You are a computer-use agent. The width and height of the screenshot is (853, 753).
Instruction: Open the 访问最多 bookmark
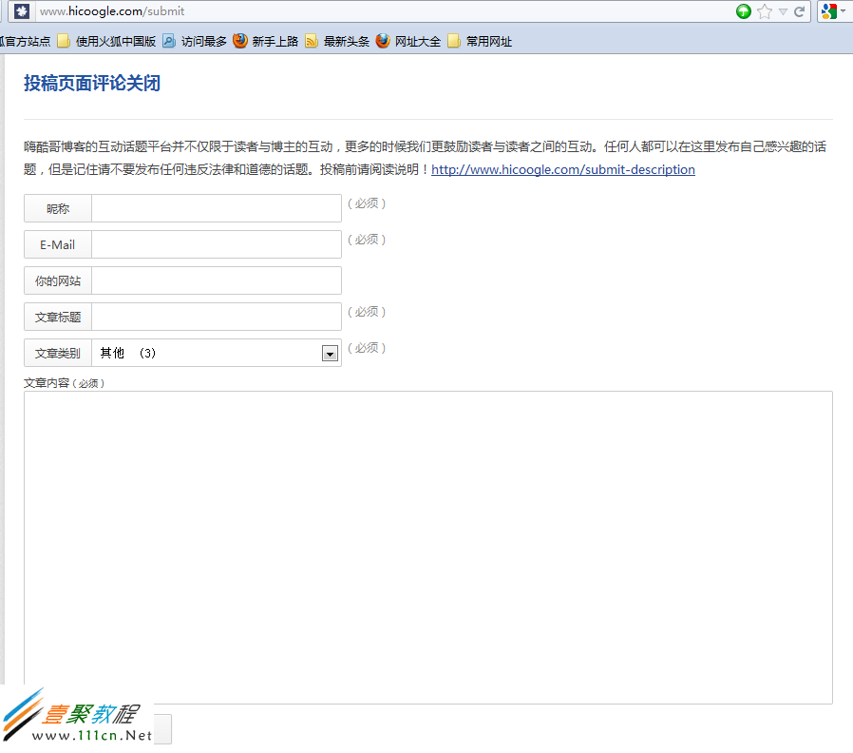click(195, 41)
